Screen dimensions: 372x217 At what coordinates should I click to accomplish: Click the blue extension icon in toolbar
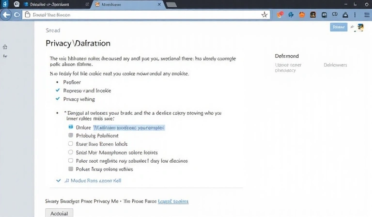pyautogui.click(x=291, y=15)
